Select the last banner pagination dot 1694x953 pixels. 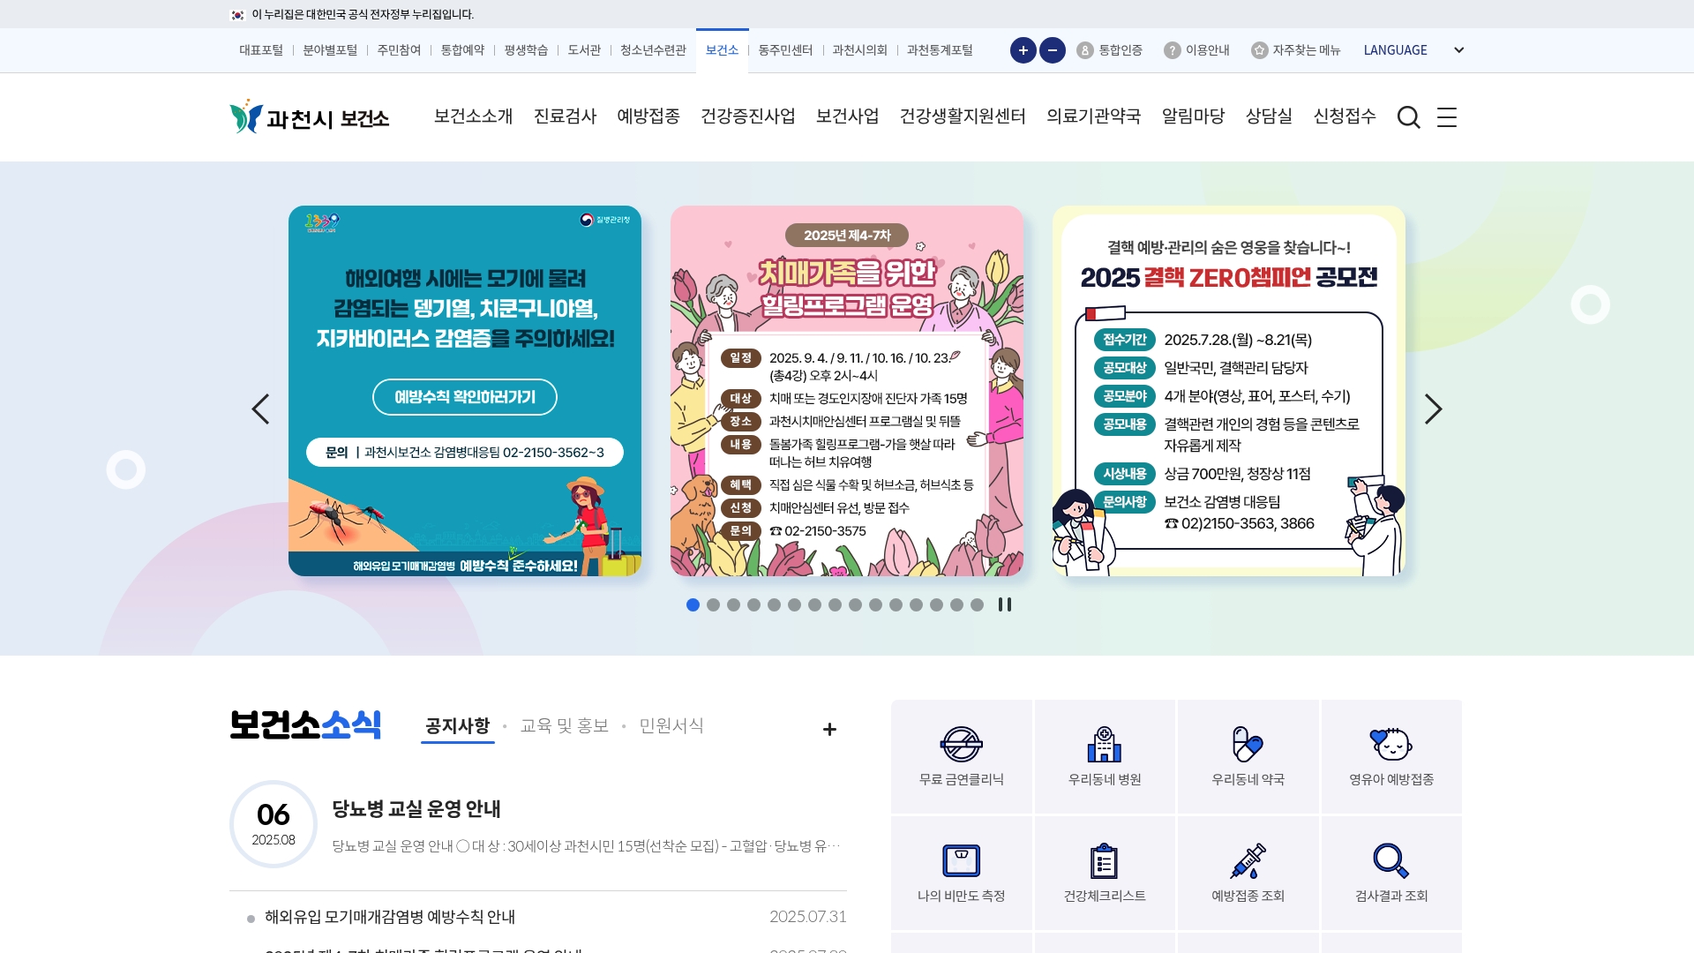tap(977, 604)
